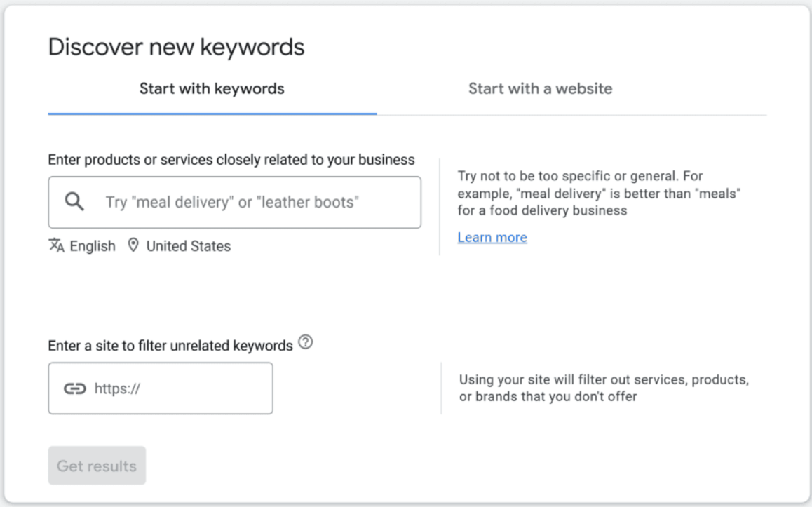Image resolution: width=812 pixels, height=507 pixels.
Task: Focus the https:// site filter field
Action: tap(179, 388)
